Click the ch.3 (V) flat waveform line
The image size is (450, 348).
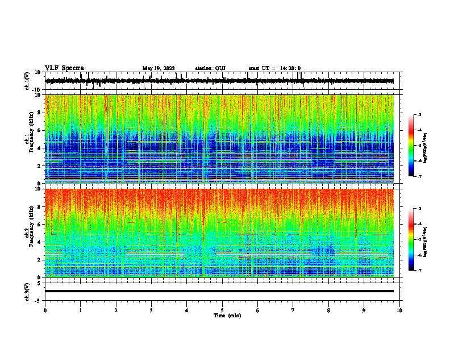219,291
